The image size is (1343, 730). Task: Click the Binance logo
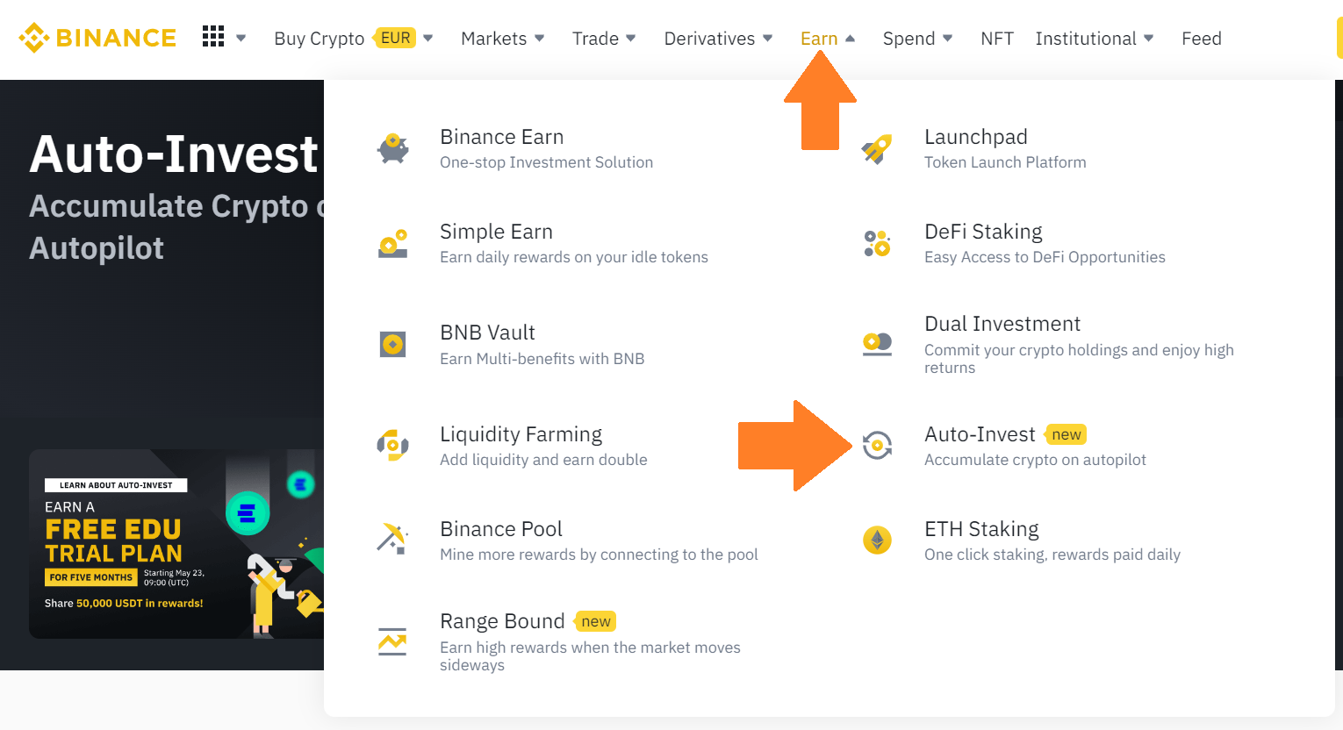point(97,38)
